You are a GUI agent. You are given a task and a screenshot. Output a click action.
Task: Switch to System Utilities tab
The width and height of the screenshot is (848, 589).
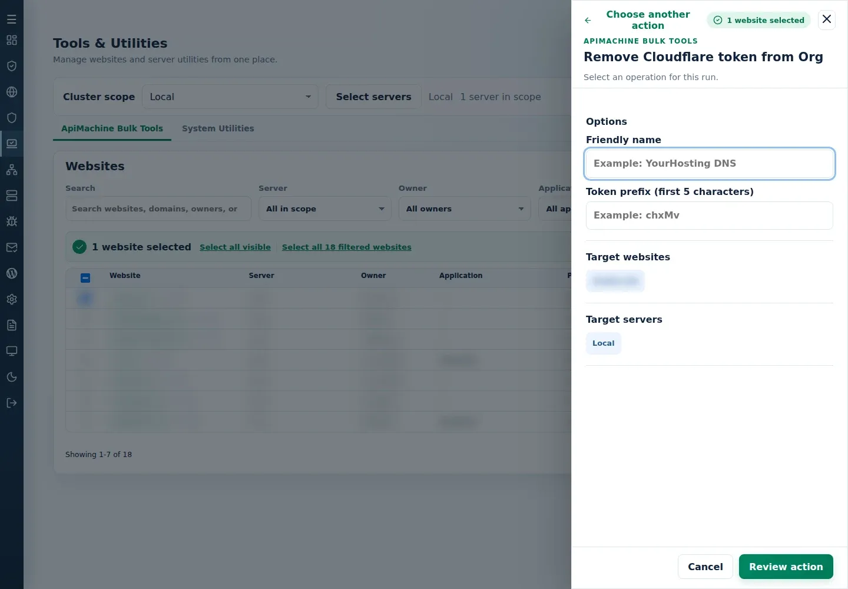[218, 128]
